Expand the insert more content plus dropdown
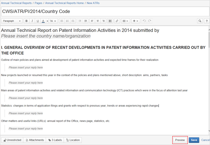Screen dimensions: 210x145 [136, 21]
